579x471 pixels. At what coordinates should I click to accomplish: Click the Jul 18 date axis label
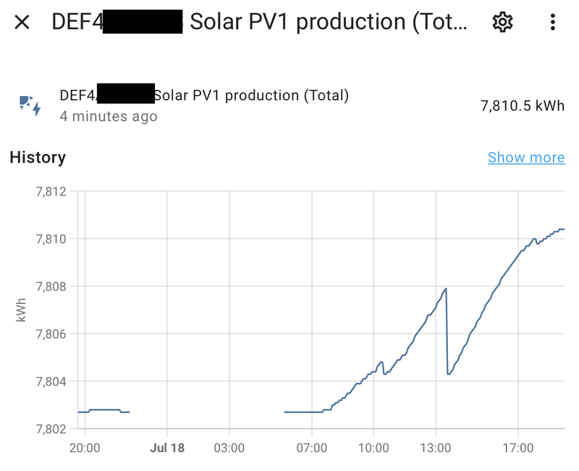click(167, 449)
